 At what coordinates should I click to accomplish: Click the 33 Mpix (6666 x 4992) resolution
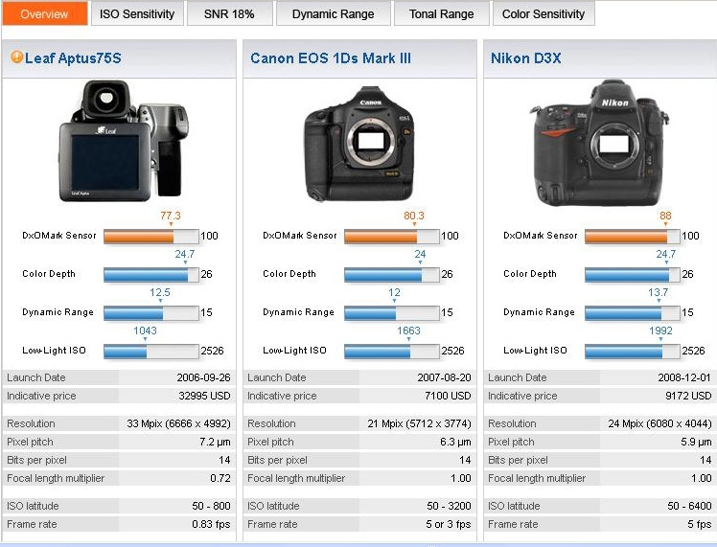pos(179,423)
